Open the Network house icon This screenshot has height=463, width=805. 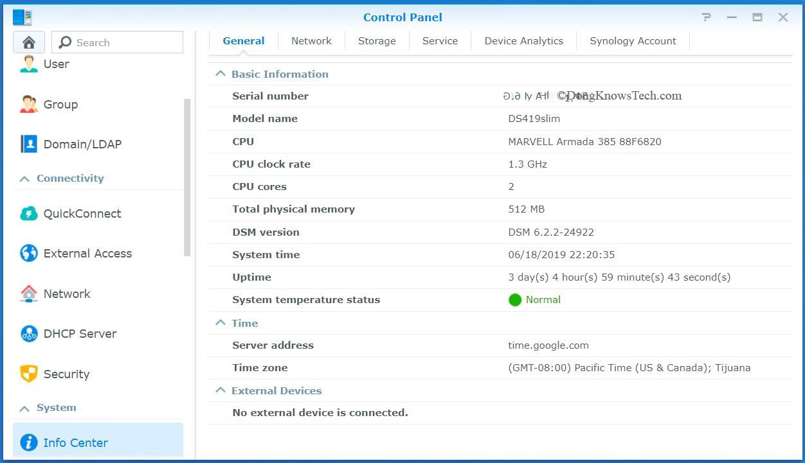[x=29, y=293]
